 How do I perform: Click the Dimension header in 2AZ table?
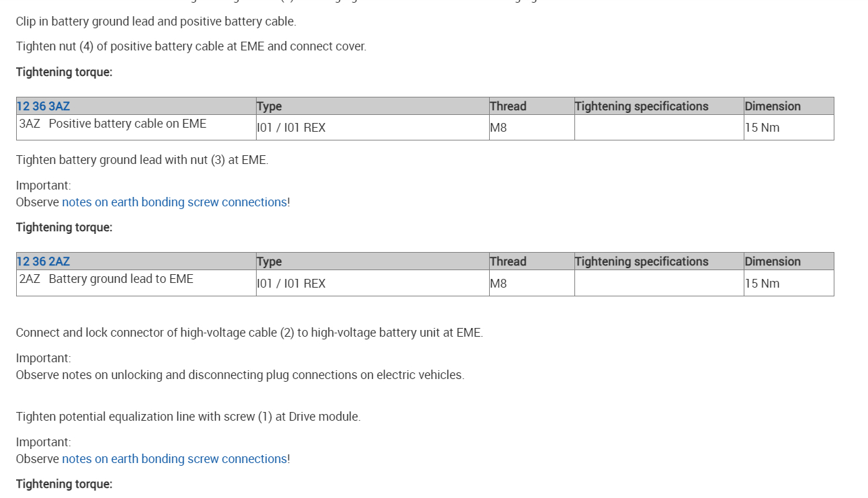tap(772, 261)
